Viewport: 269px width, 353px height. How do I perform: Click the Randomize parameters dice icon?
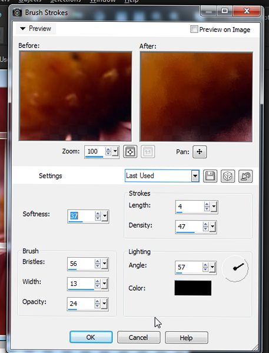[228, 176]
